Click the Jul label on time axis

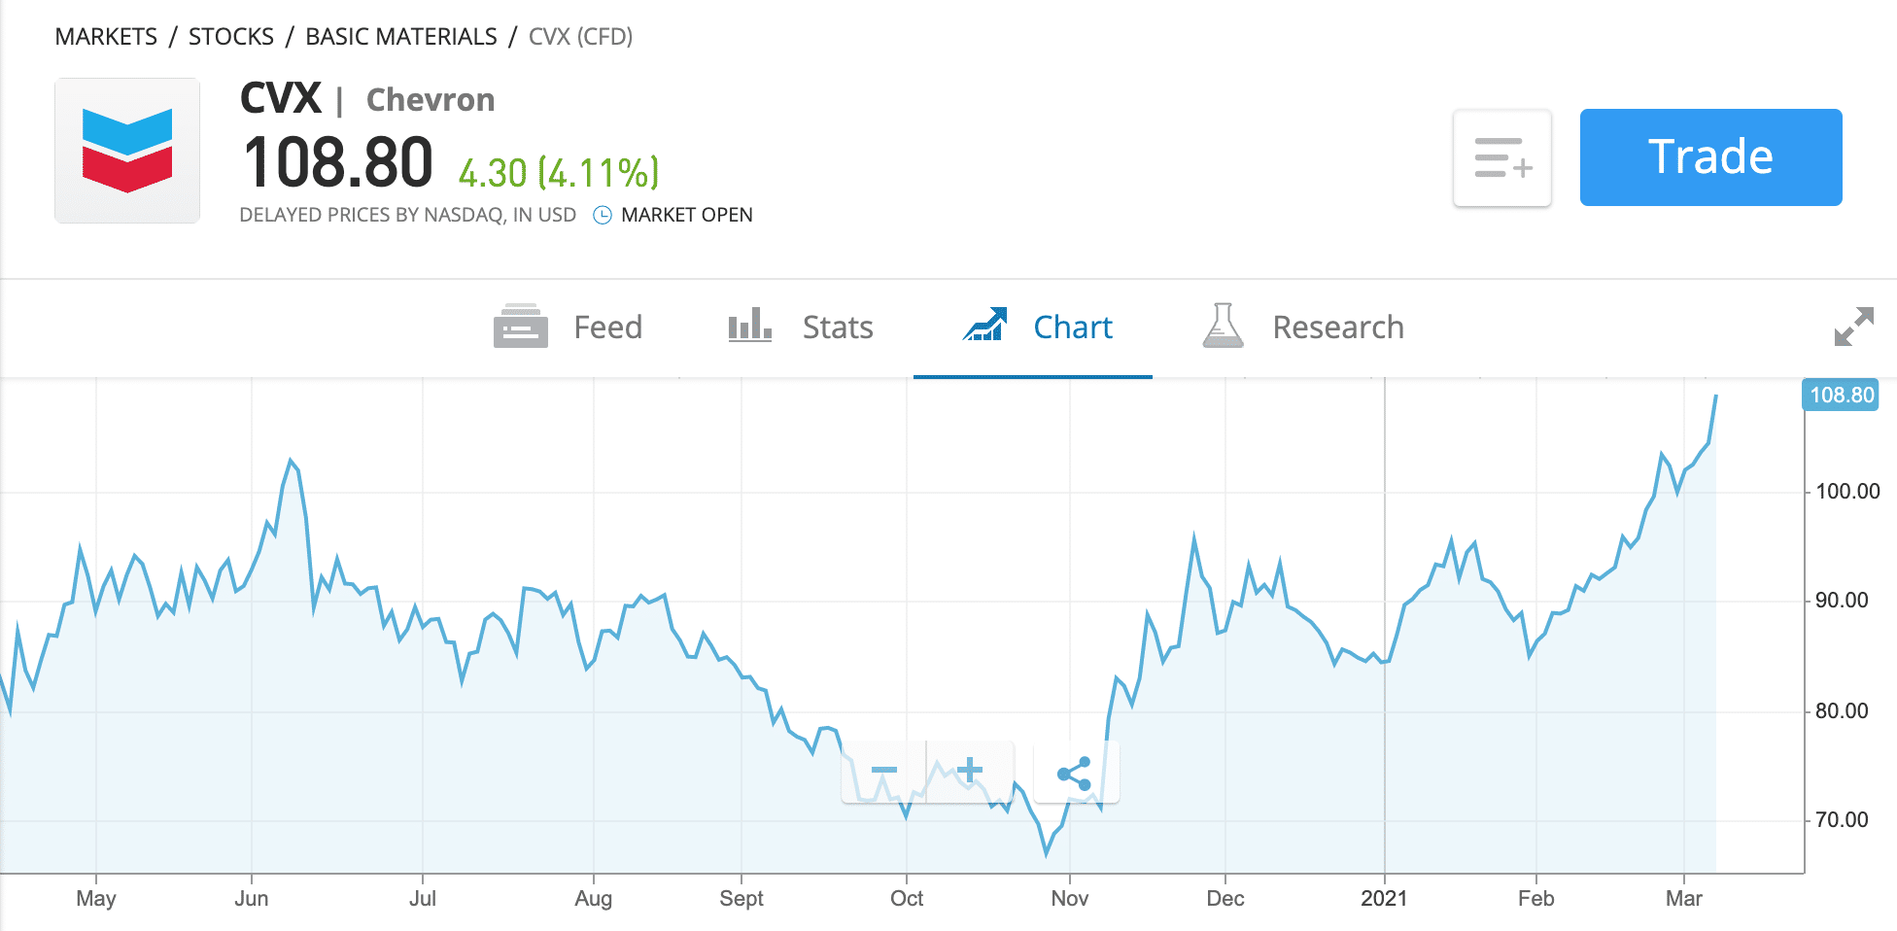click(x=423, y=899)
